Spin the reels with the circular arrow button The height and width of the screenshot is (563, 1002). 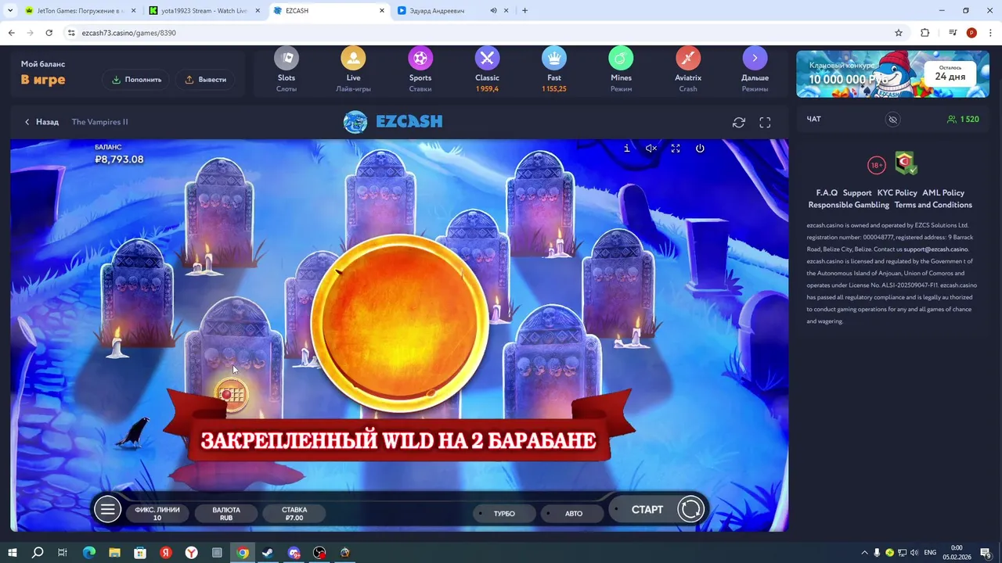click(690, 510)
